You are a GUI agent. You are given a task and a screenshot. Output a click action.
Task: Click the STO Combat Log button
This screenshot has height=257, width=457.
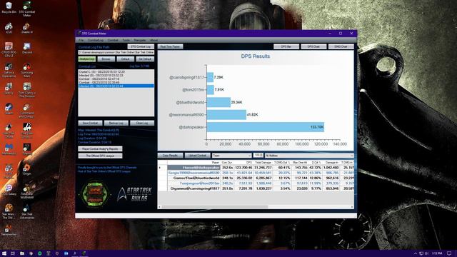141,46
